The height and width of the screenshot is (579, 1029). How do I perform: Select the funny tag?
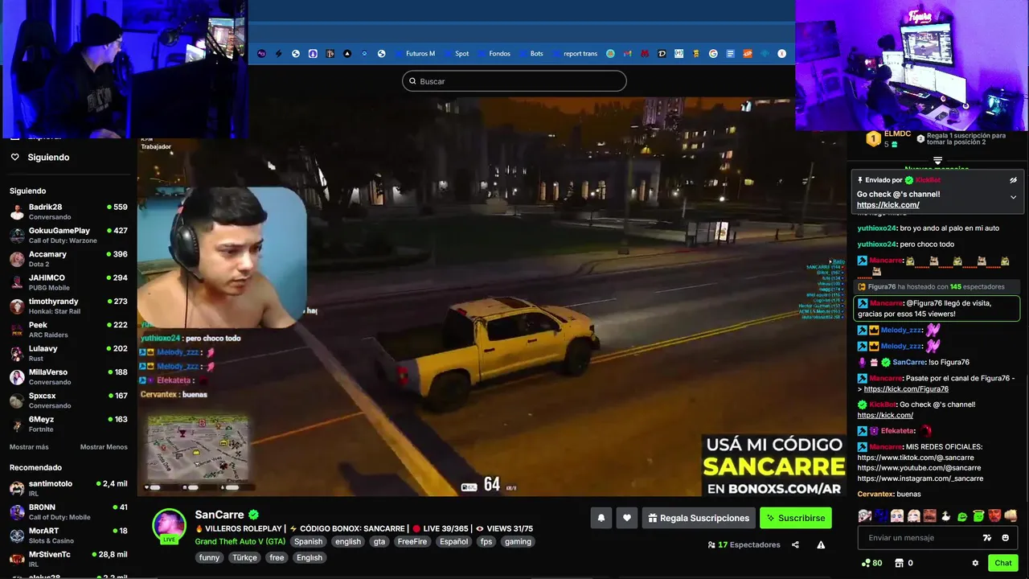(209, 557)
